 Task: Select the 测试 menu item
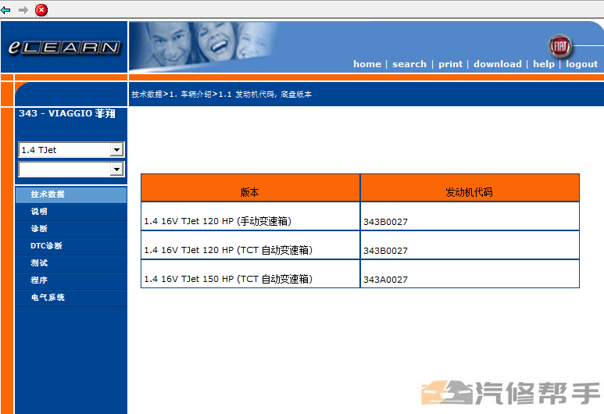point(71,263)
